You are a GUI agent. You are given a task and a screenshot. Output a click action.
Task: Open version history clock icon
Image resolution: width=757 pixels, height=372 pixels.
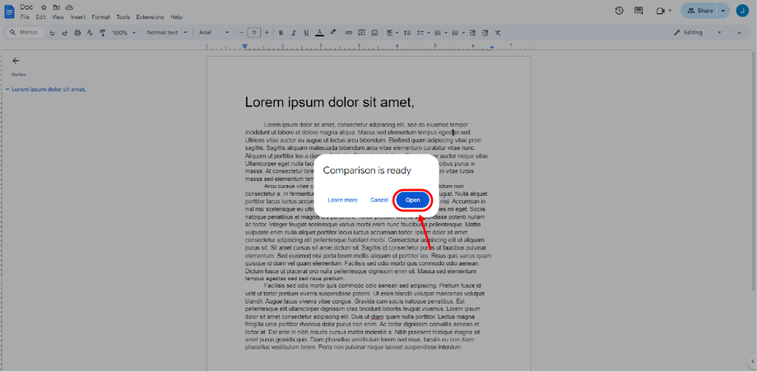click(619, 11)
